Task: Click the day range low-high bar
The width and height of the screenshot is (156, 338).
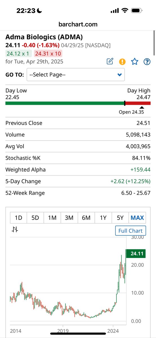Action: click(x=78, y=103)
